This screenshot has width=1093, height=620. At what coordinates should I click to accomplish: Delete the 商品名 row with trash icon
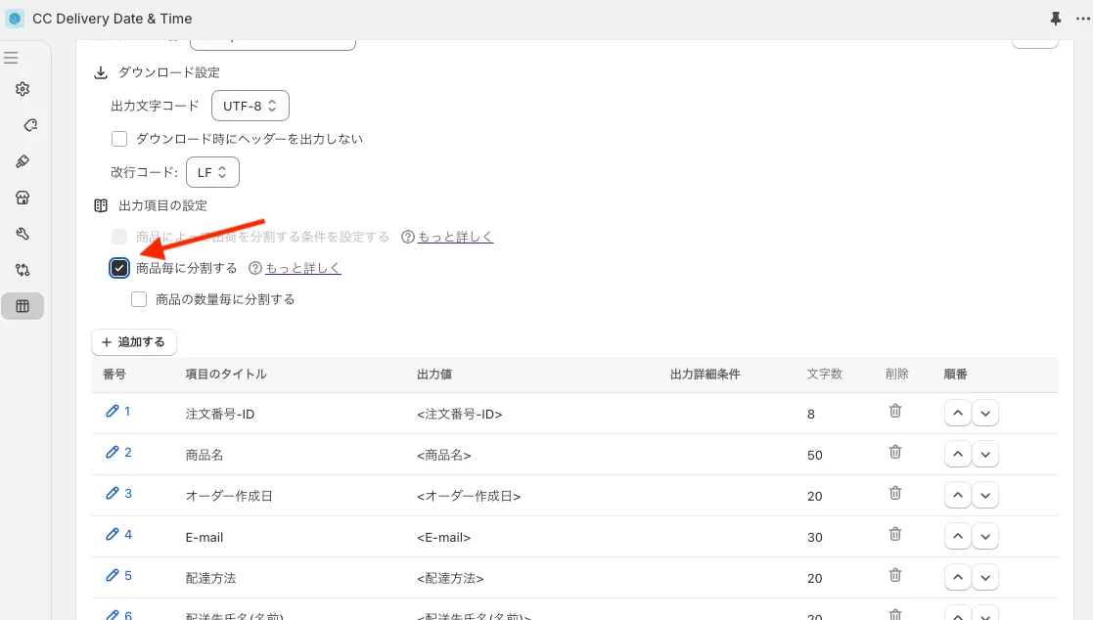[894, 452]
